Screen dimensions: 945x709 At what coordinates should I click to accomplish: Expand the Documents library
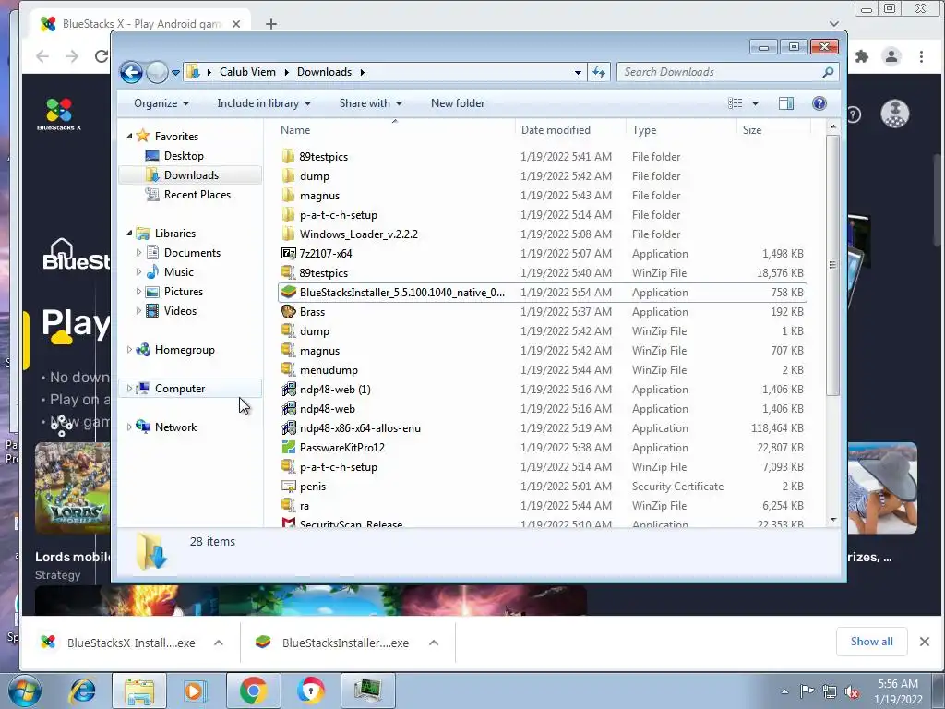138,253
